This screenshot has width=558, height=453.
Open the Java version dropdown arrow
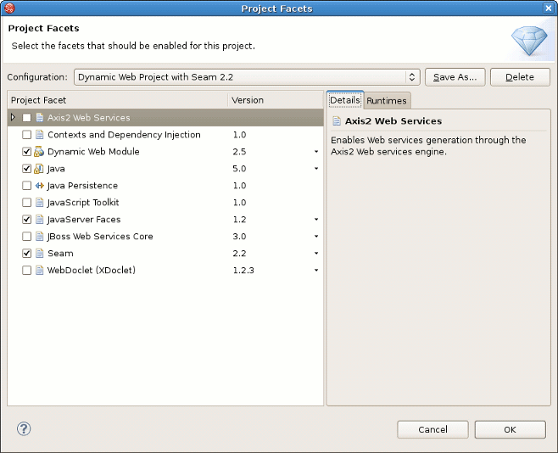[316, 169]
